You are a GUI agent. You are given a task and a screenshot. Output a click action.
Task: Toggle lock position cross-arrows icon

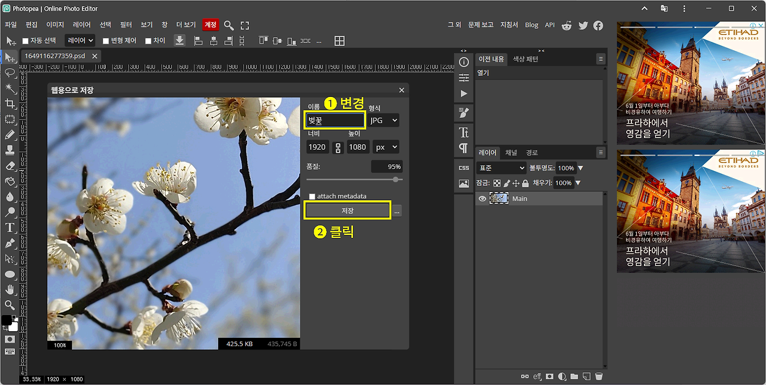click(x=516, y=183)
